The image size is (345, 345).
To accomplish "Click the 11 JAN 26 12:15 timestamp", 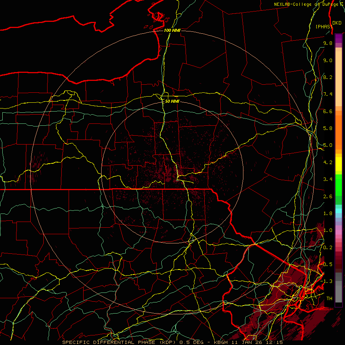I will pyautogui.click(x=258, y=342).
